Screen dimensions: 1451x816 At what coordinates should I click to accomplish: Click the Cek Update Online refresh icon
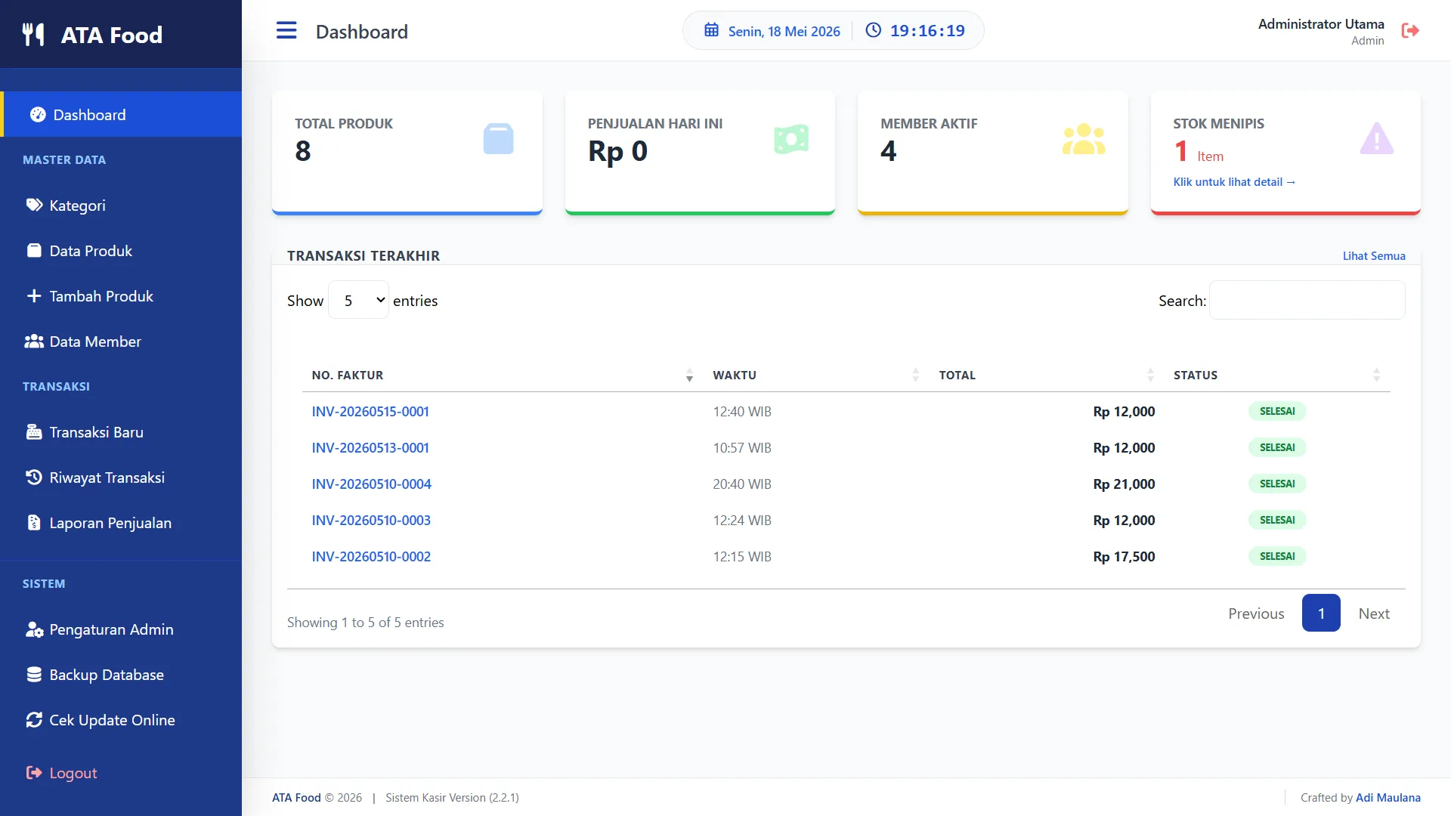pyautogui.click(x=34, y=720)
